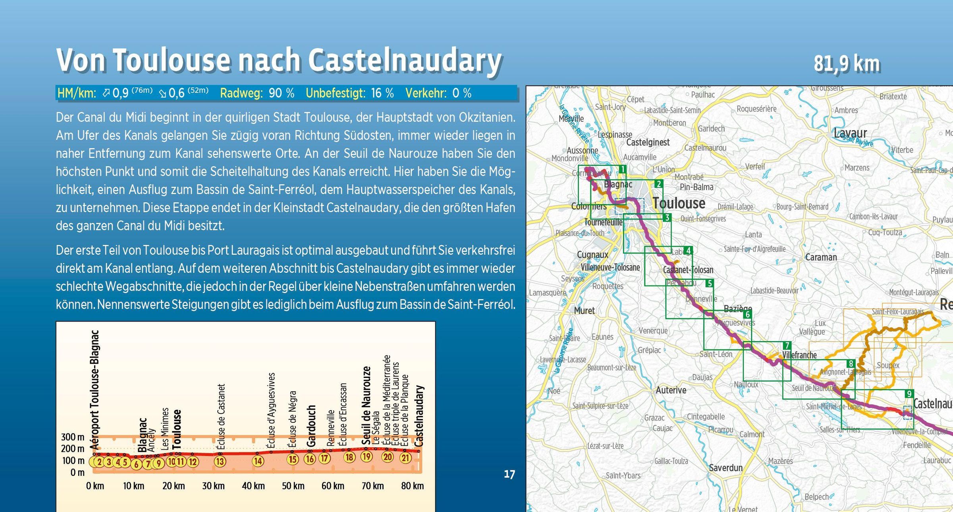
Task: Click the Lavaur town label on map
Action: [x=850, y=133]
